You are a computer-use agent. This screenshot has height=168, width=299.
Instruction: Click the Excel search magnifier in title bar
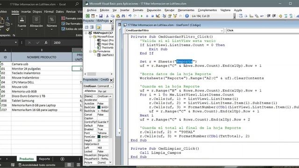tap(77, 4)
